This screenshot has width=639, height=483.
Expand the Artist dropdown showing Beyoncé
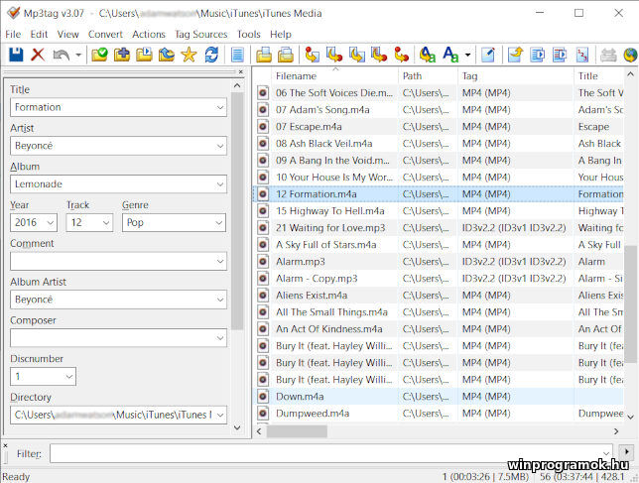[x=219, y=146]
